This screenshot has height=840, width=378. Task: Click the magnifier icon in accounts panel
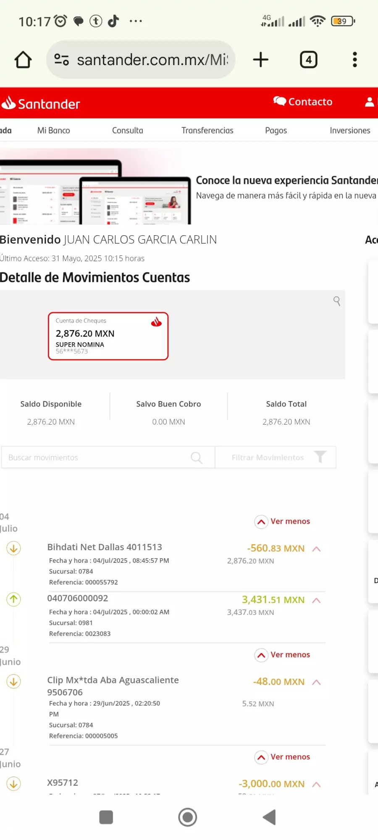337,301
